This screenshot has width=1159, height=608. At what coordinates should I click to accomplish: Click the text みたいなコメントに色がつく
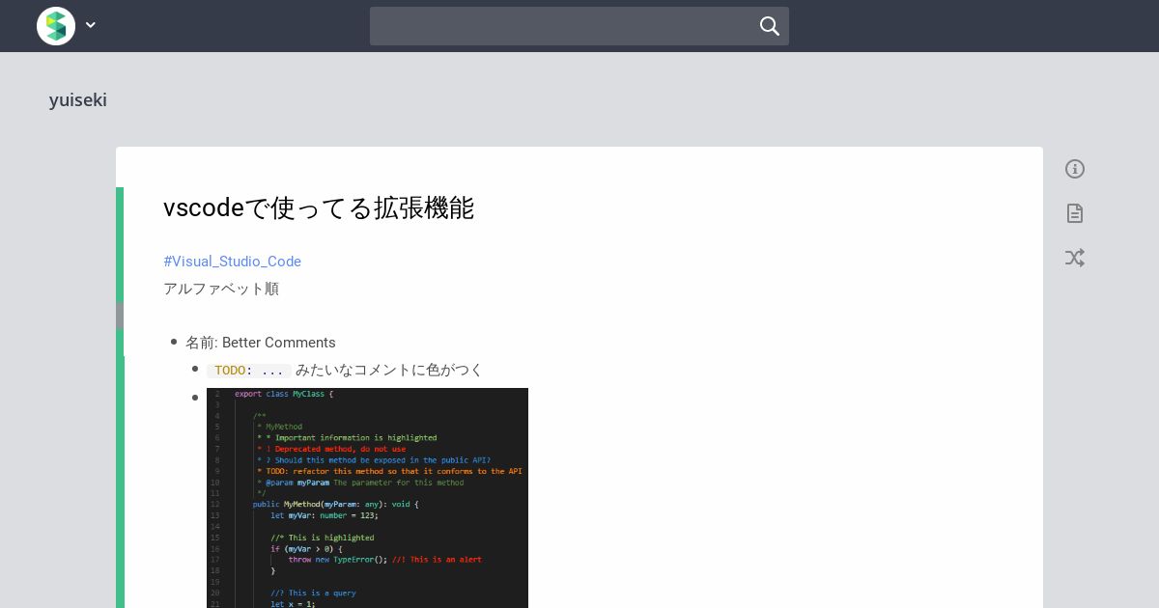pyautogui.click(x=389, y=370)
